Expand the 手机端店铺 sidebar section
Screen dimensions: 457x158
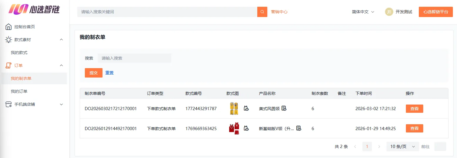pyautogui.click(x=61, y=104)
